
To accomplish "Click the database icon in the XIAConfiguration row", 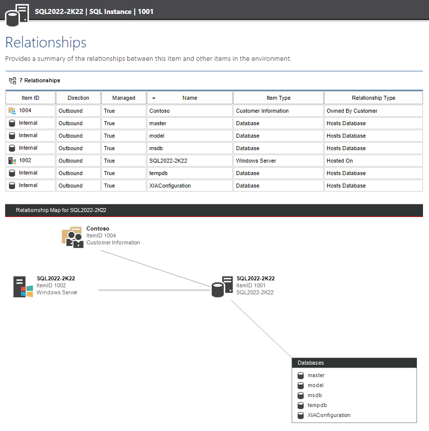I will (x=12, y=186).
